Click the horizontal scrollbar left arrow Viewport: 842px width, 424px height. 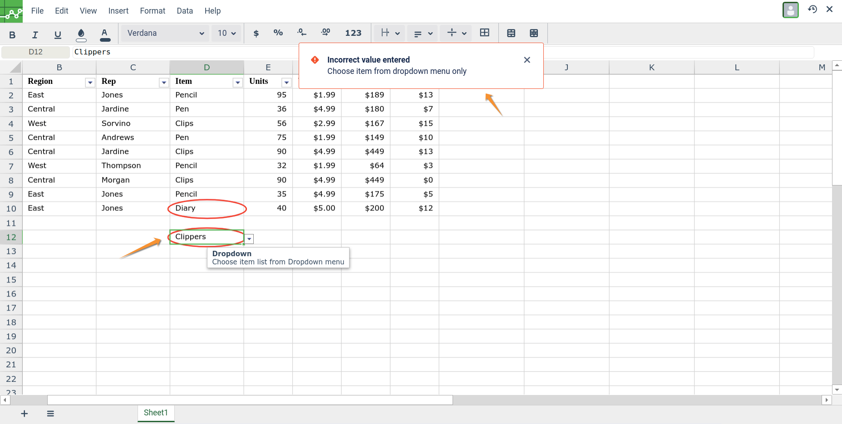tap(5, 400)
